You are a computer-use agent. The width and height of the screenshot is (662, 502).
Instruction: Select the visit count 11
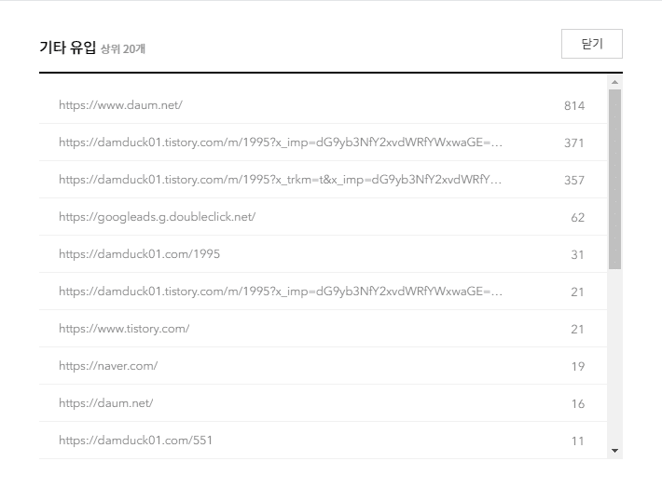577,441
